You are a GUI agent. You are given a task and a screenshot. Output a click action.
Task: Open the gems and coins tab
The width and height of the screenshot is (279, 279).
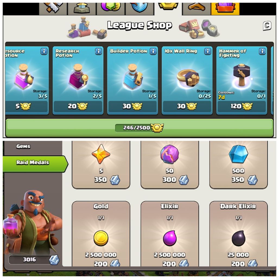[x=111, y=8]
